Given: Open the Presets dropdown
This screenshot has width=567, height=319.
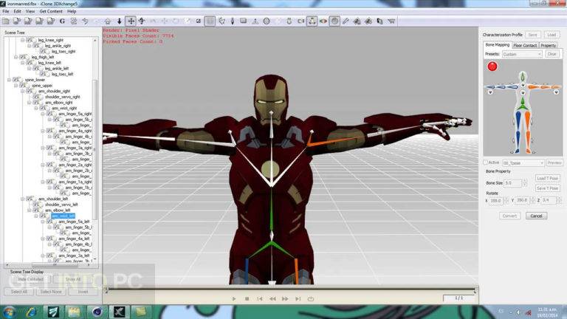Looking at the screenshot, I should (x=522, y=54).
